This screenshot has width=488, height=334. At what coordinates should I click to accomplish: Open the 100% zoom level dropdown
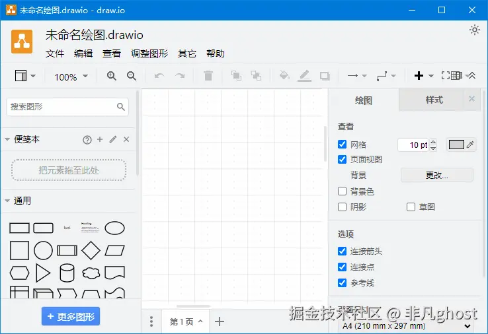pyautogui.click(x=71, y=77)
